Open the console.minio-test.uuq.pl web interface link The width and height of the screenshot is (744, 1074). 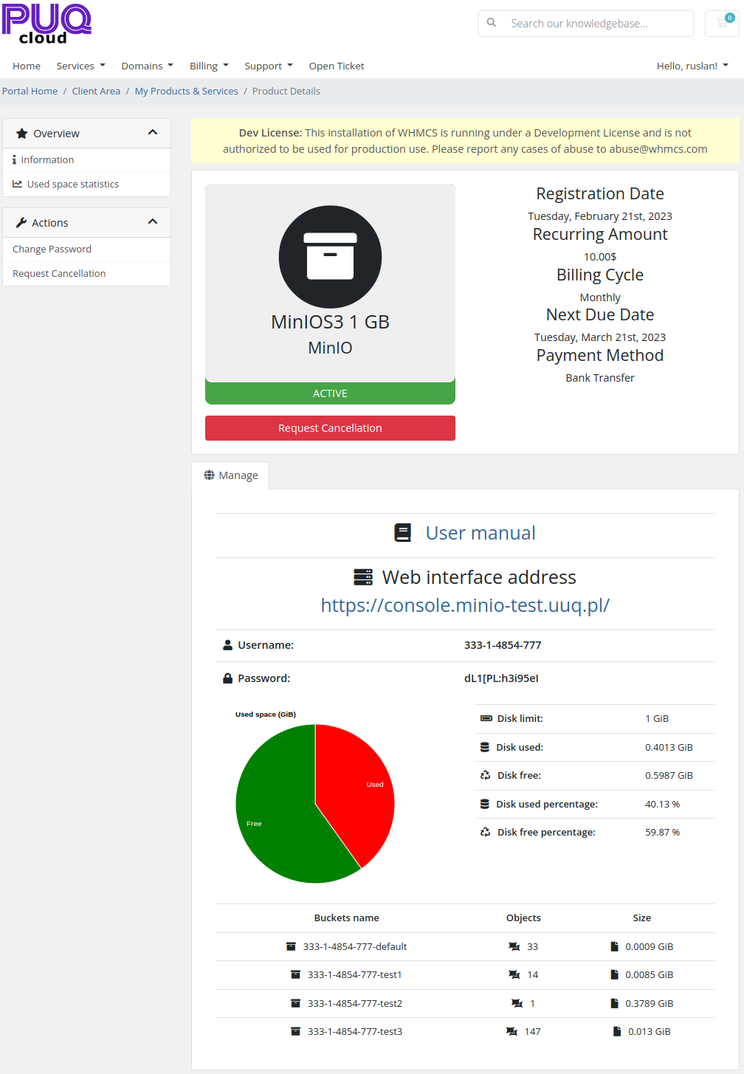point(465,605)
